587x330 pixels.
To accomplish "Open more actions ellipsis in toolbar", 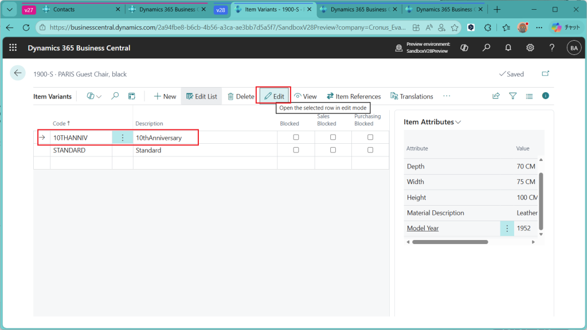I will pos(447,96).
